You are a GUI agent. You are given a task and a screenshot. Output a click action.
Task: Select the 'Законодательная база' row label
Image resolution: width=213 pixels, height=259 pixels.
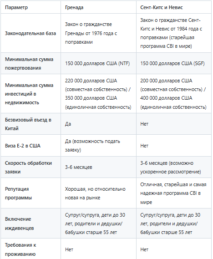(x=30, y=33)
